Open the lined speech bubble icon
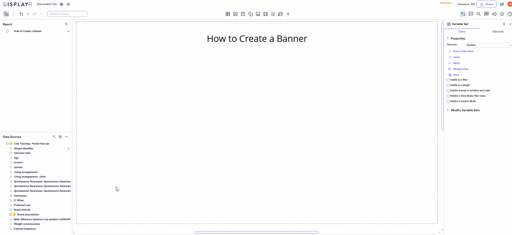Viewport: 512px width, 235px height. tap(486, 14)
